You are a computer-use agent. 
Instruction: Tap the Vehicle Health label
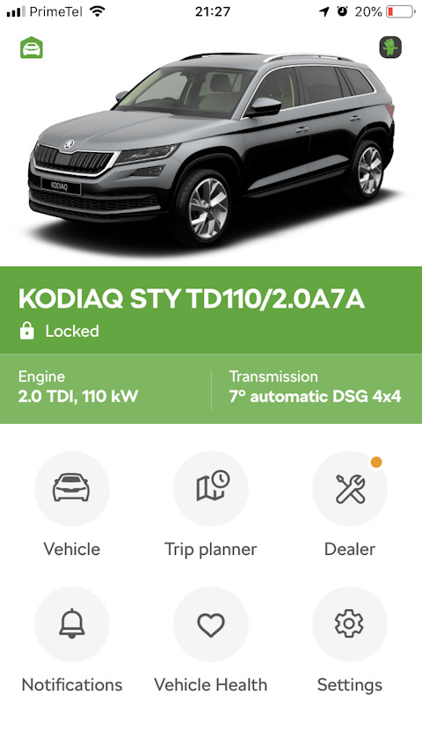tap(211, 685)
